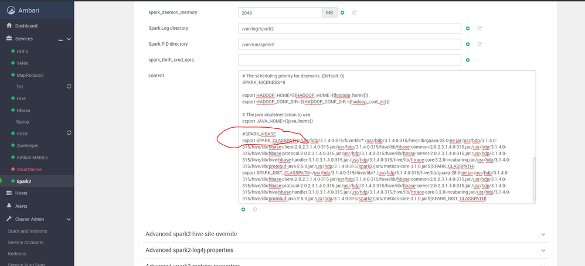Select the HBase service

point(23,110)
